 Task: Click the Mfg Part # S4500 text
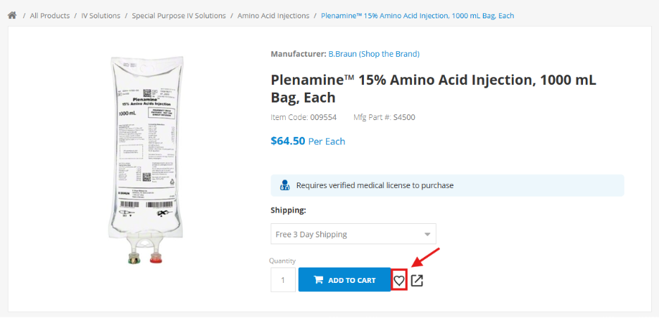[x=384, y=117]
